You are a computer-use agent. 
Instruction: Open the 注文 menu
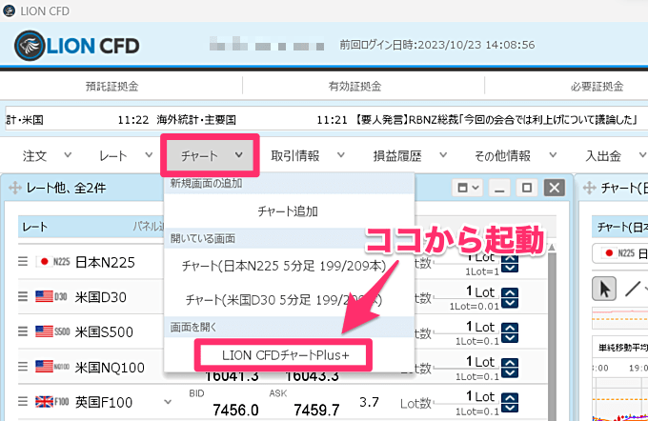[x=47, y=156]
